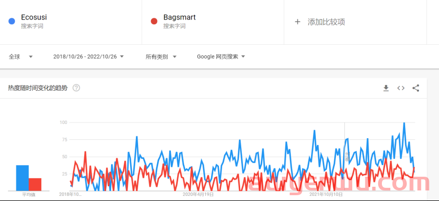Download the trend chart data as CSV

pos(386,88)
